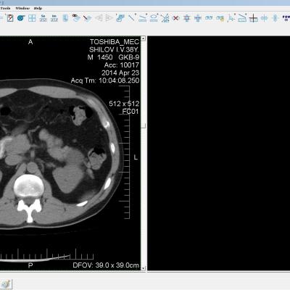
Task: Select the red X delete measurement icon
Action: coord(175,18)
